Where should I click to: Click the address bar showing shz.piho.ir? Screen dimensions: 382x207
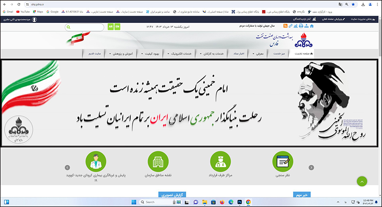(180, 5)
